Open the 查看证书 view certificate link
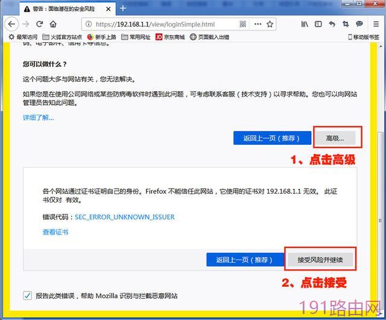Viewport: 386px width, 320px height. (x=55, y=232)
